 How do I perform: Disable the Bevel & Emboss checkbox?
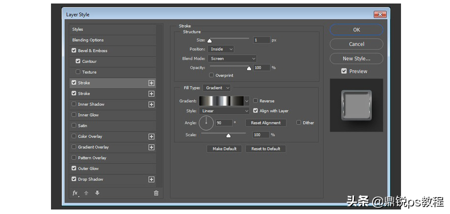click(74, 50)
